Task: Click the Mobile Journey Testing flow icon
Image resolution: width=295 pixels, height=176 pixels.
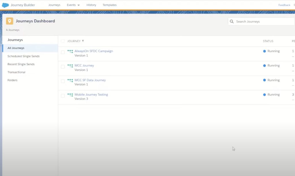Action: coord(70,95)
